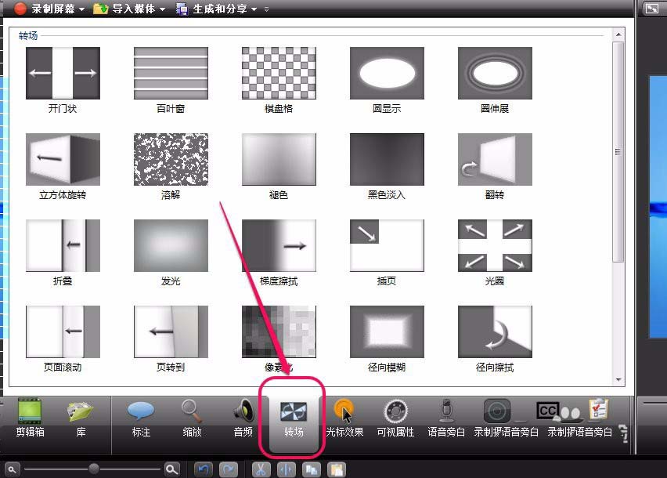
Task: Zoom in timeline with large magnifier
Action: (172, 469)
